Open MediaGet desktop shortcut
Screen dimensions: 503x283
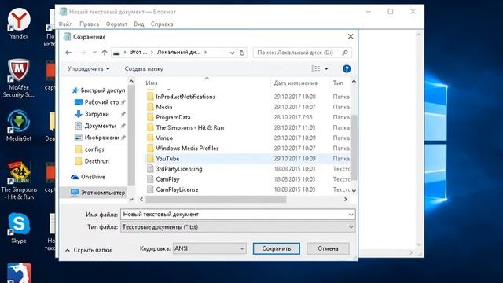point(19,126)
